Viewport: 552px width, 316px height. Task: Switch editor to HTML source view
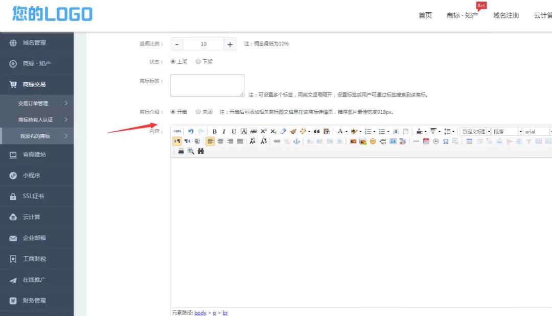(177, 132)
